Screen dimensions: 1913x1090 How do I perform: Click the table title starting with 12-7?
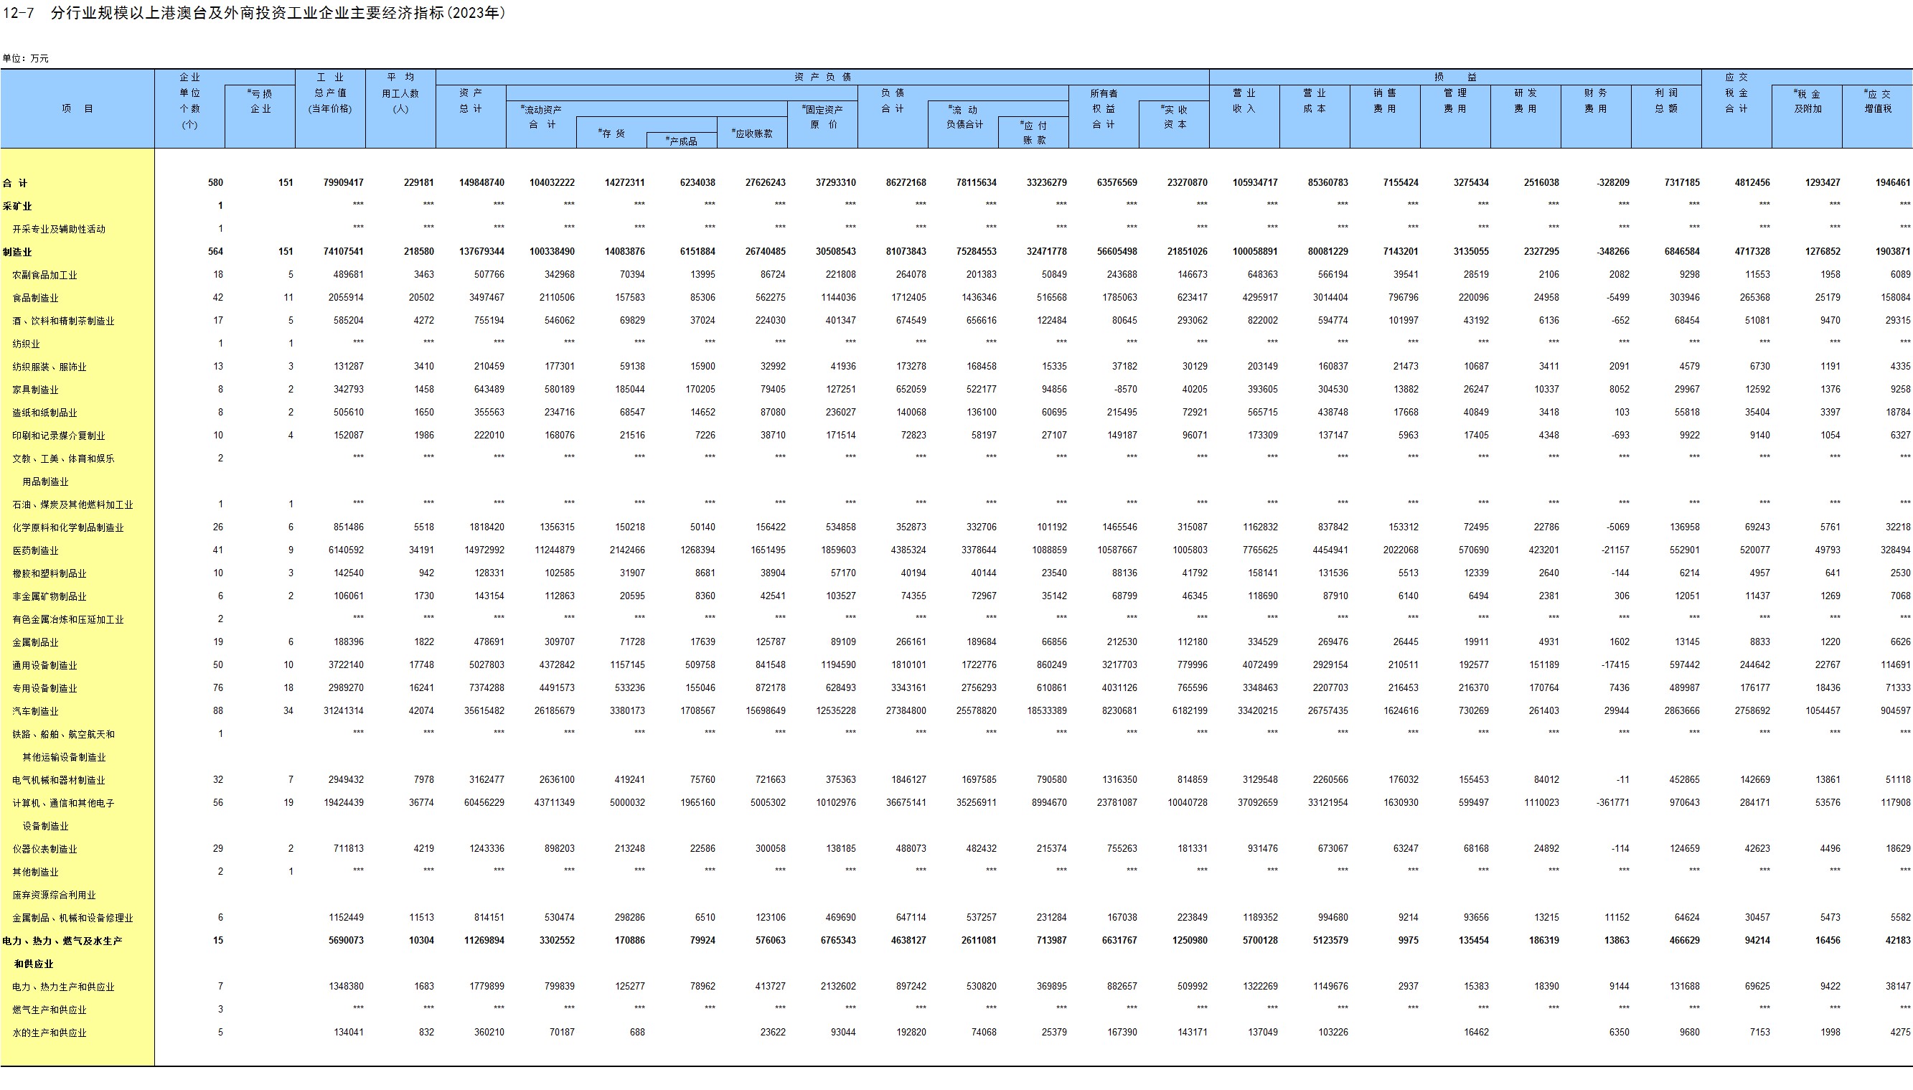(x=255, y=13)
